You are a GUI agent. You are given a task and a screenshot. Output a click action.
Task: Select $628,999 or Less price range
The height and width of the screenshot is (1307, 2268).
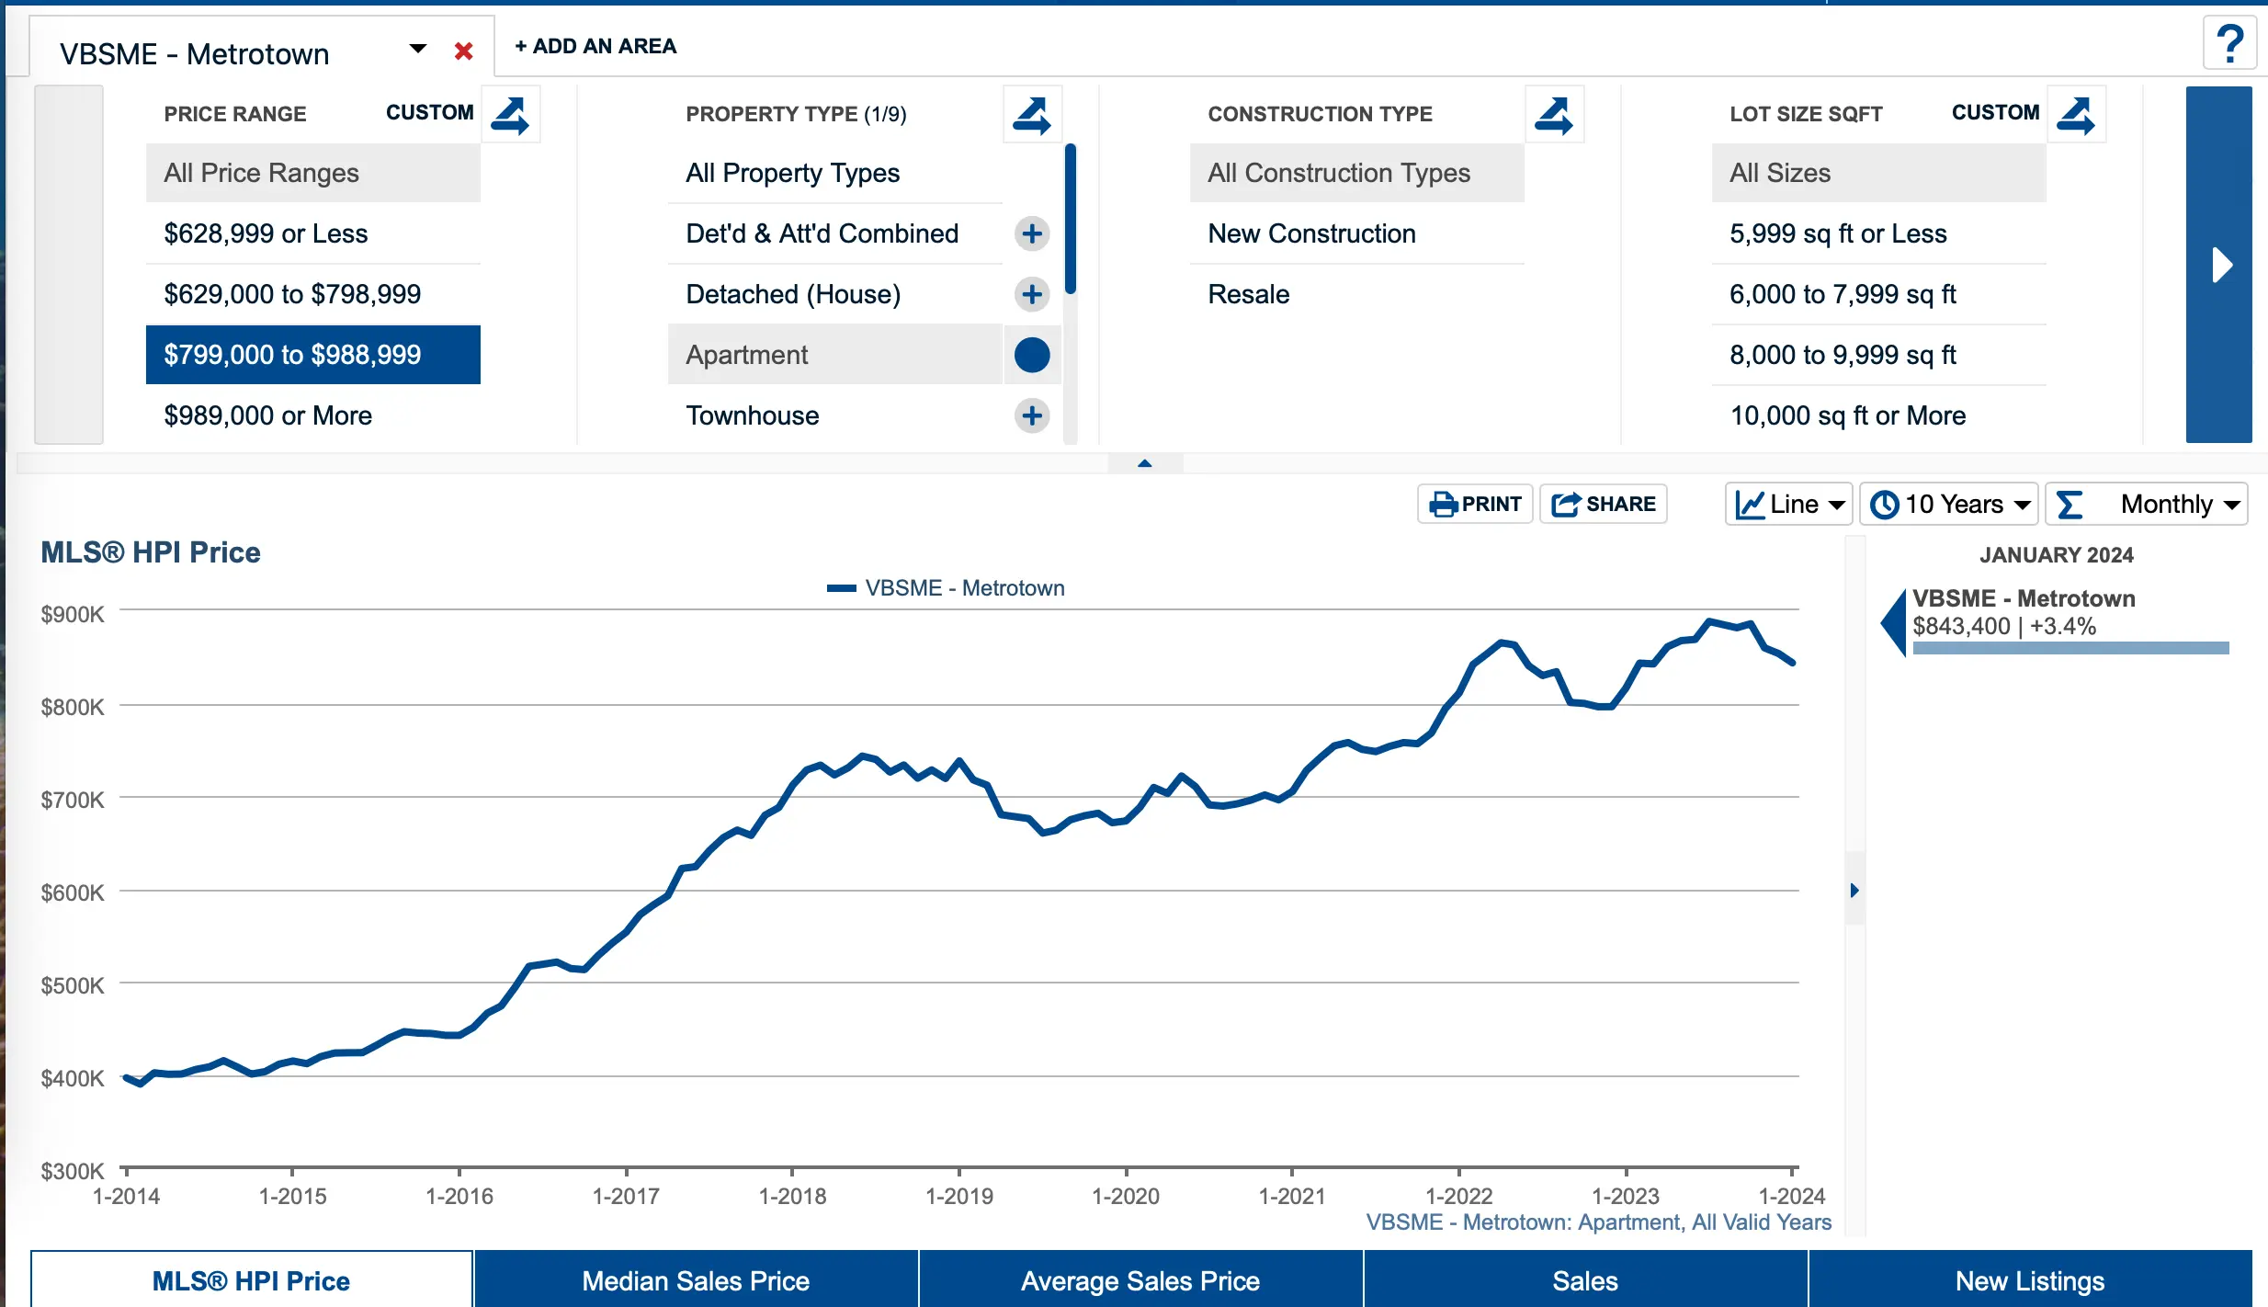[313, 233]
